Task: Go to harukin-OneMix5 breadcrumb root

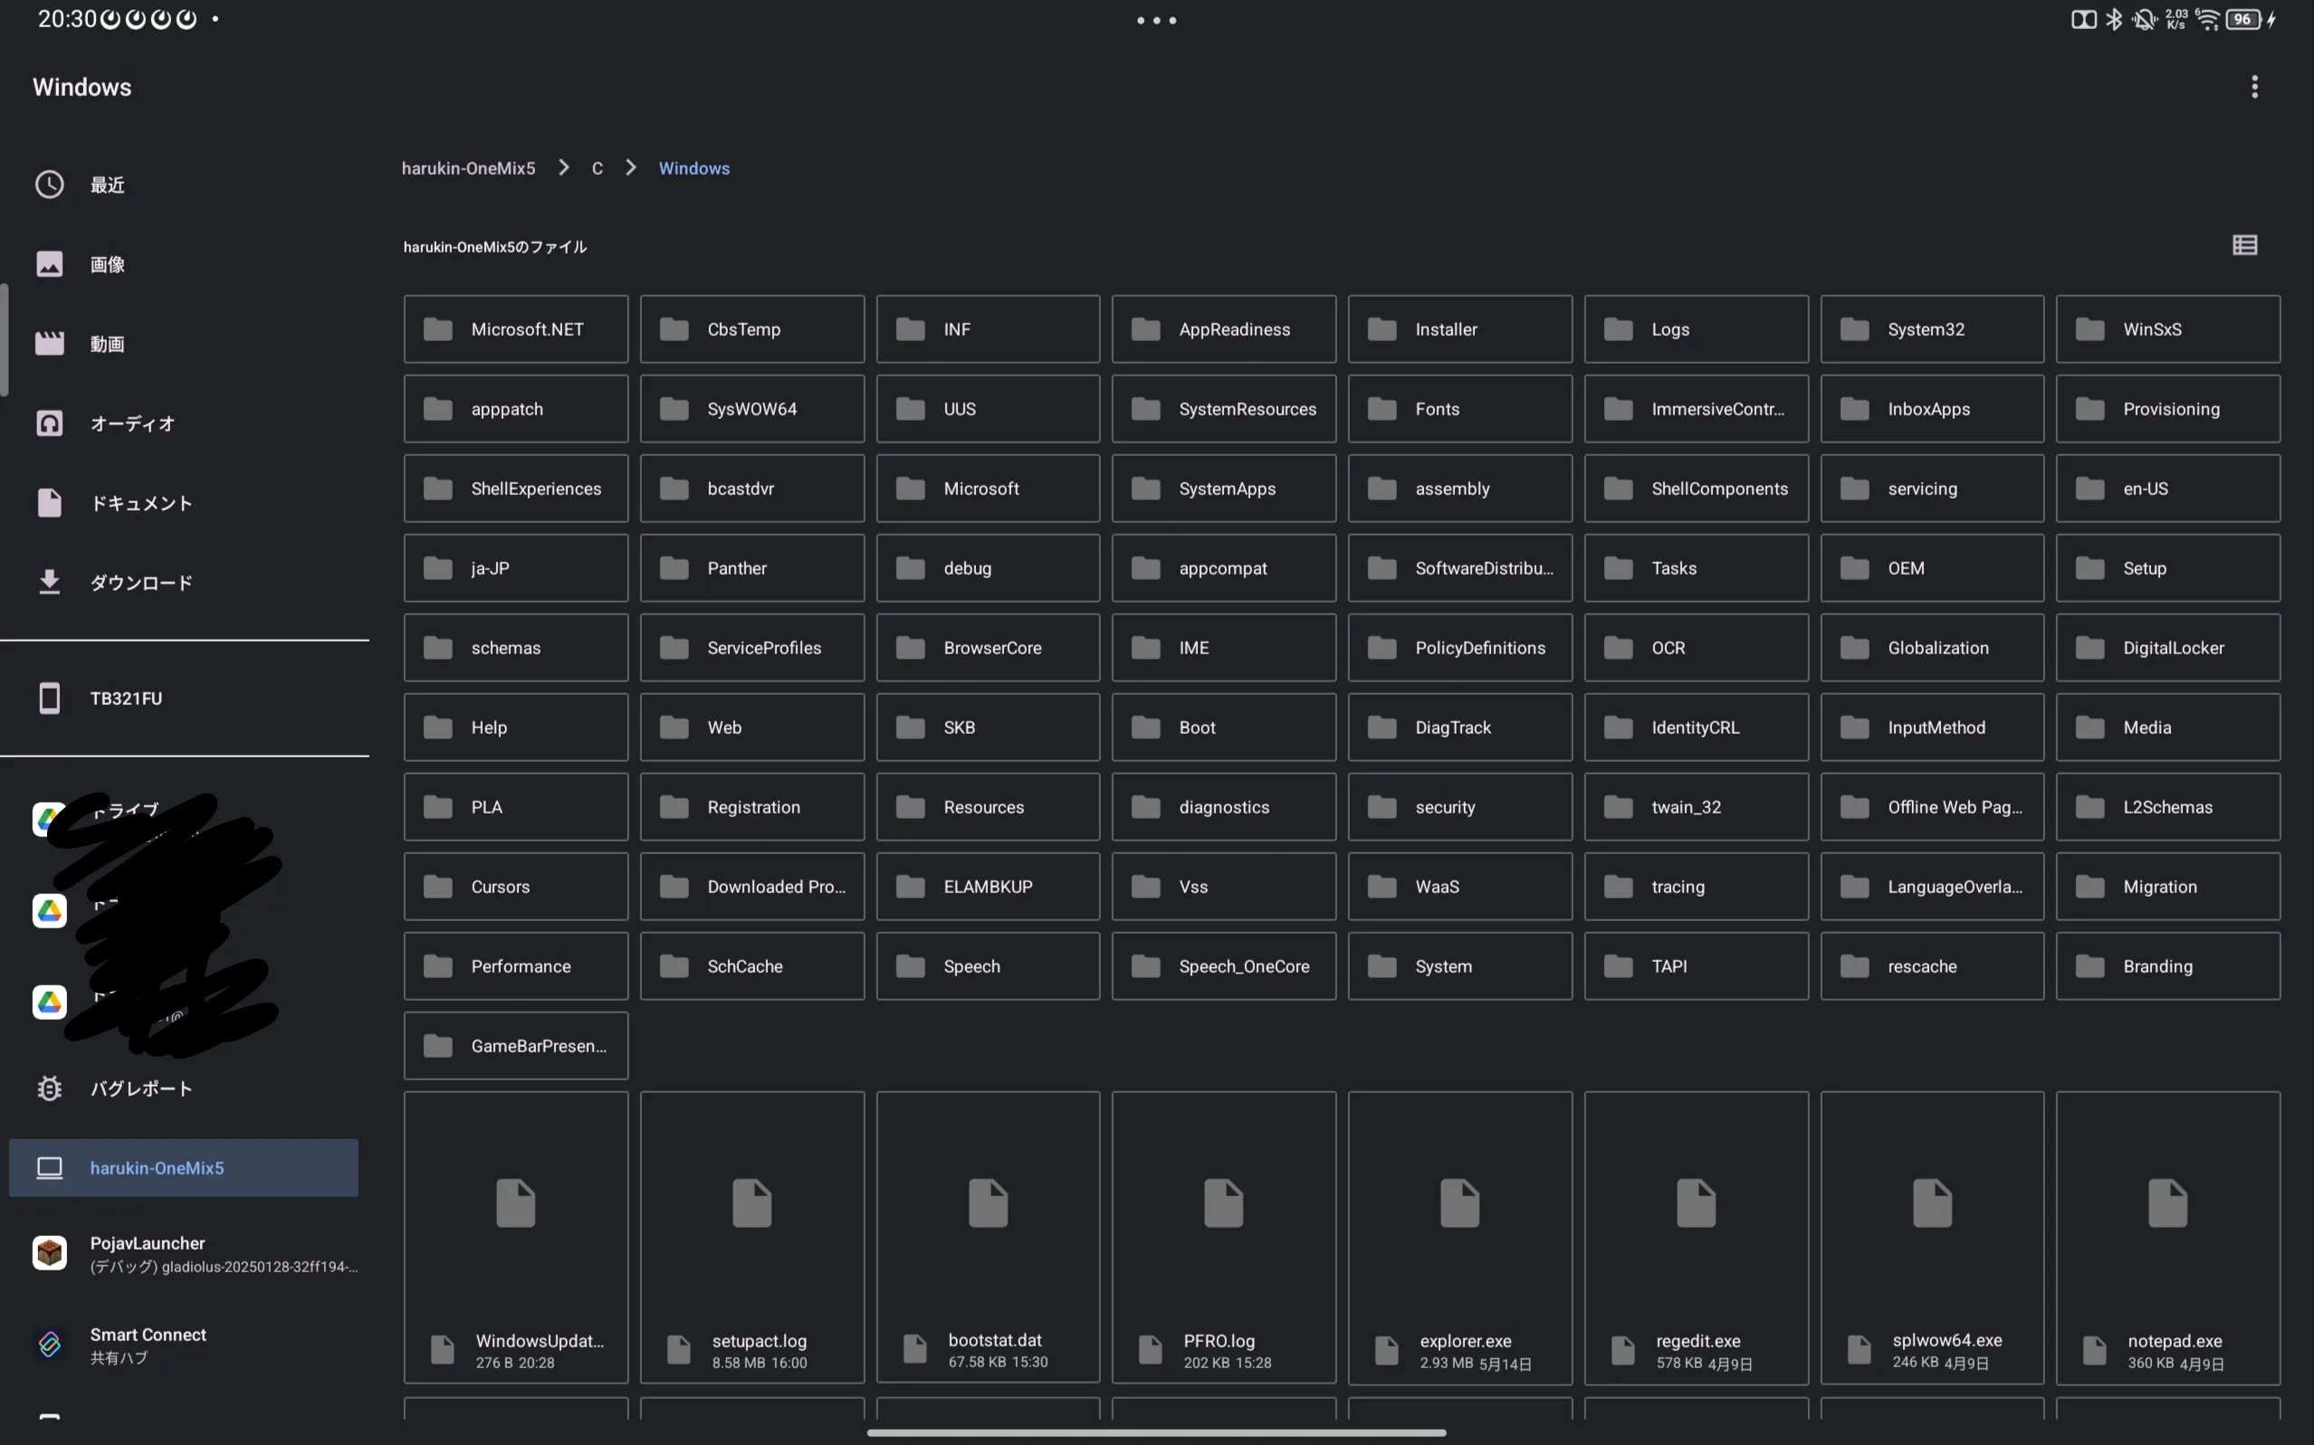Action: (x=467, y=168)
